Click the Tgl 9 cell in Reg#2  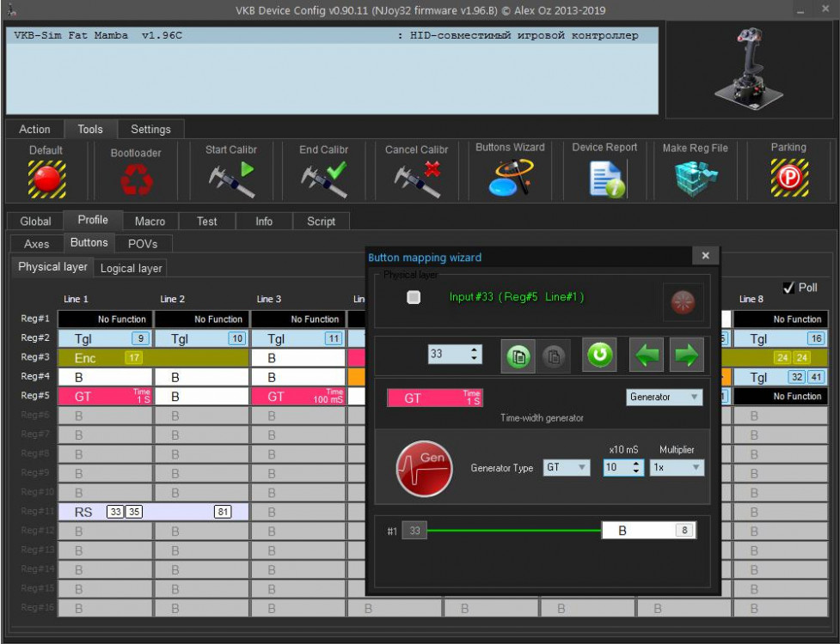(106, 338)
